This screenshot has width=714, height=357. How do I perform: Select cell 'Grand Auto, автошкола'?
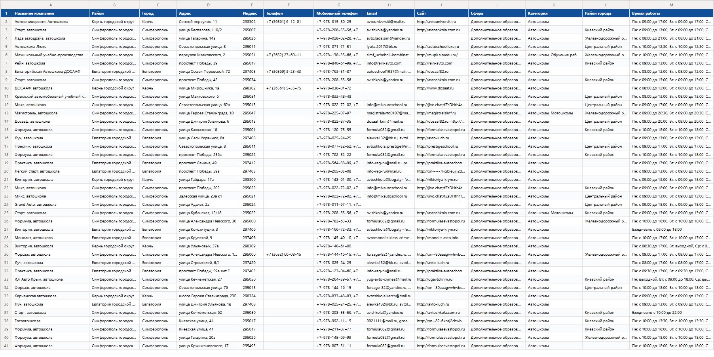(51, 205)
